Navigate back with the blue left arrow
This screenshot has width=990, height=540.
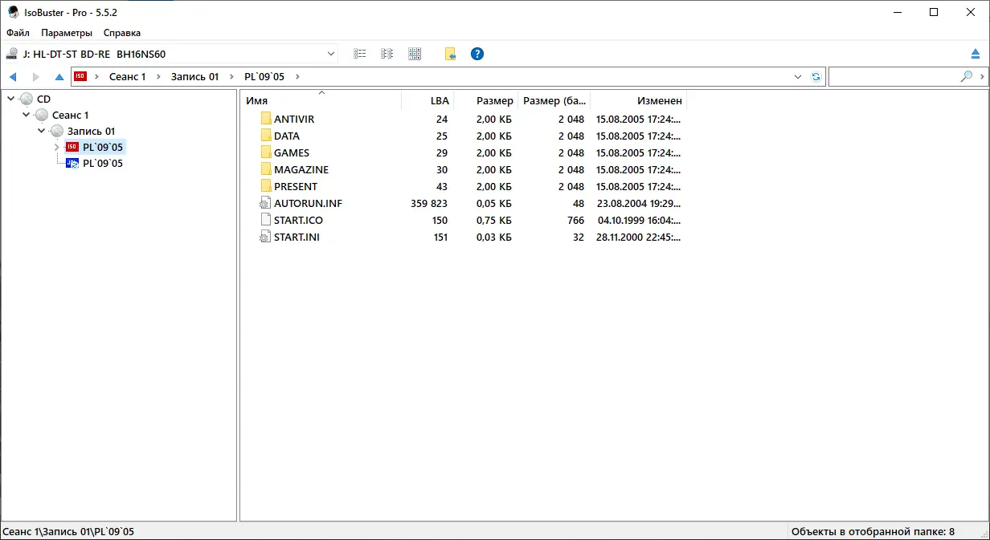(x=13, y=76)
